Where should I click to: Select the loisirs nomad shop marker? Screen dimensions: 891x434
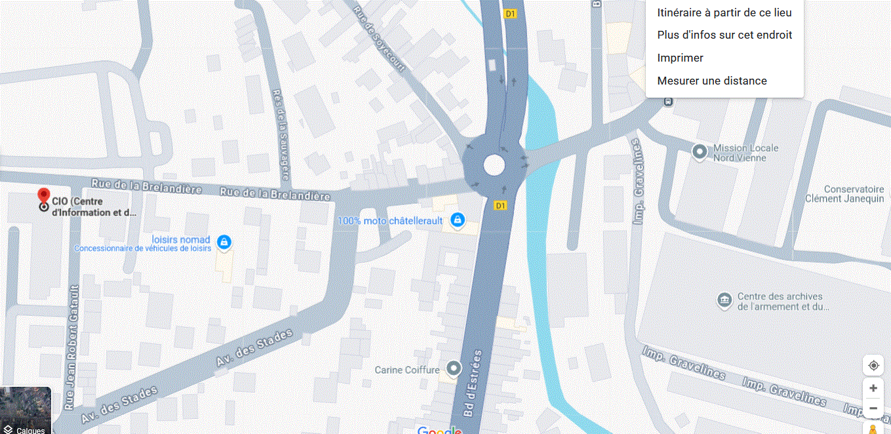[x=224, y=243]
